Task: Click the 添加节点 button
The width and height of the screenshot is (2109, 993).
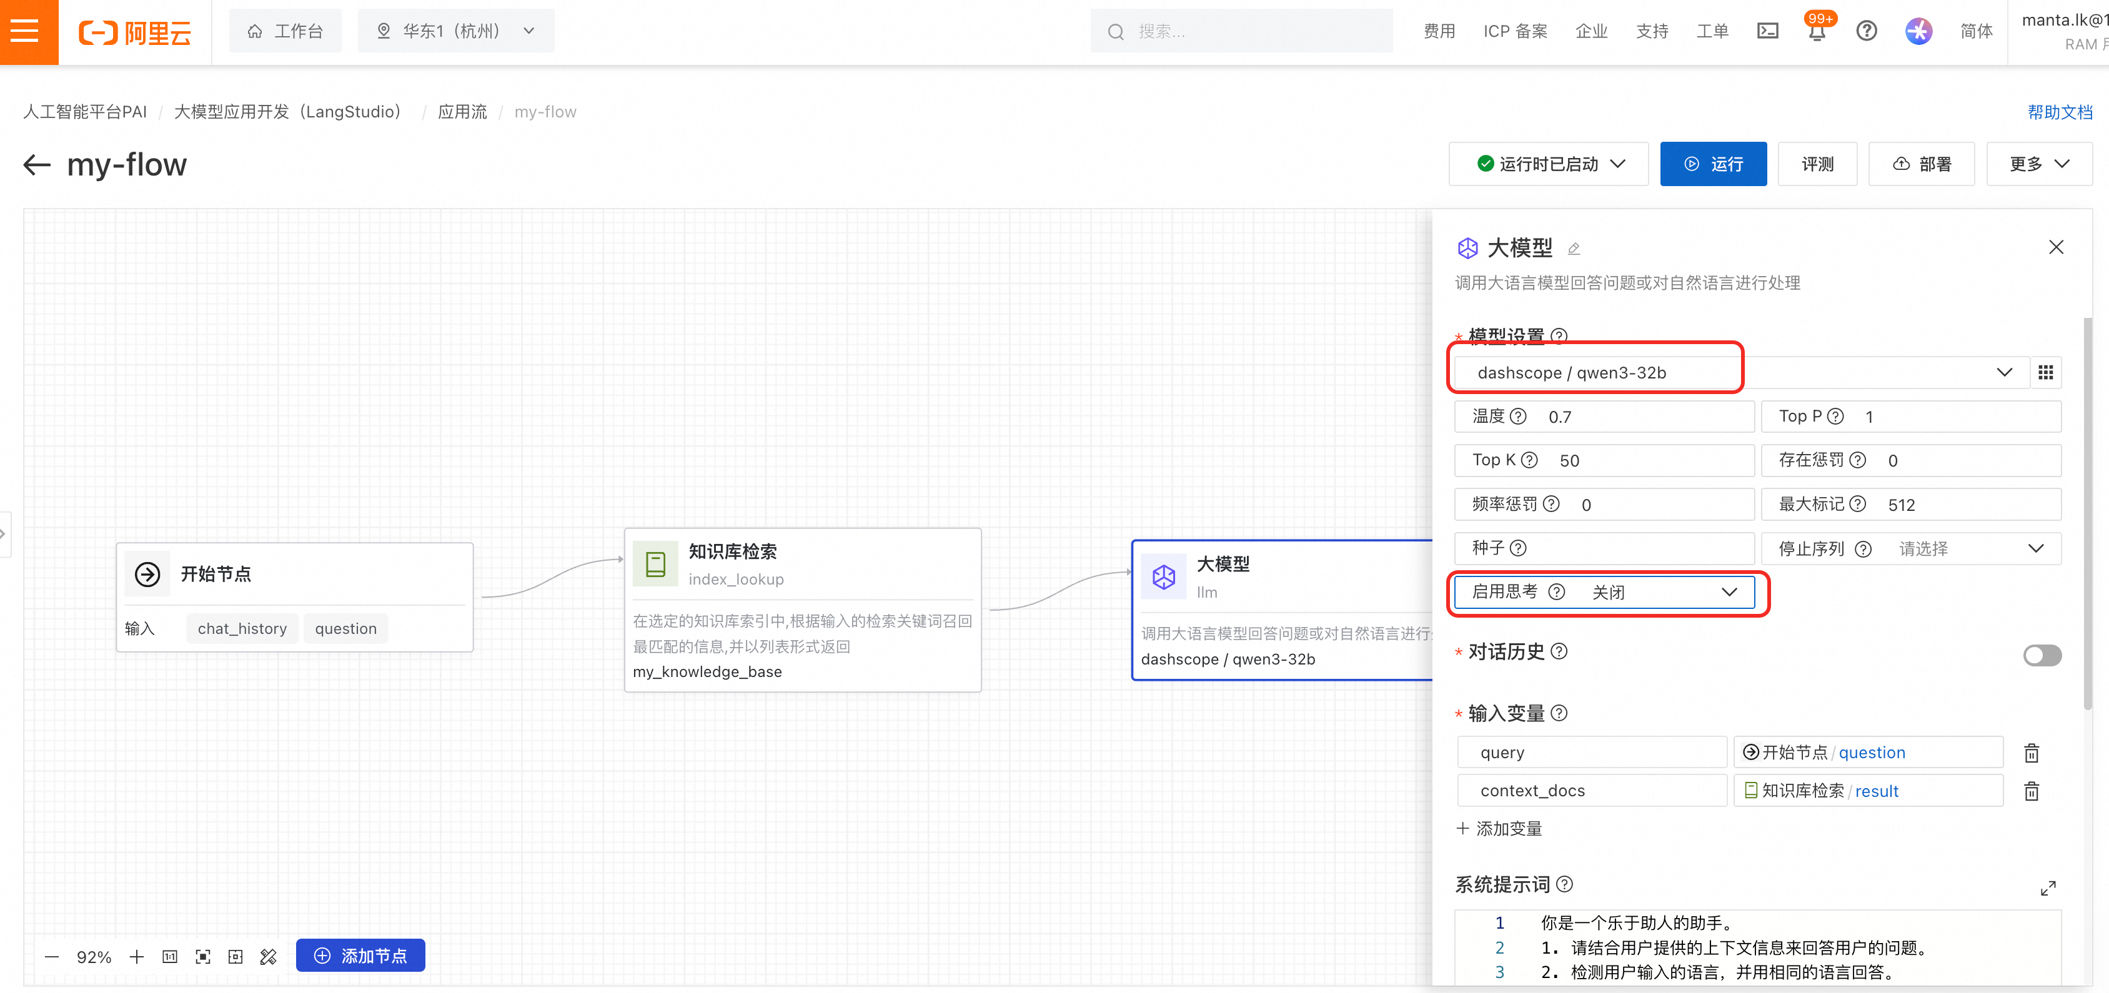Action: 360,956
